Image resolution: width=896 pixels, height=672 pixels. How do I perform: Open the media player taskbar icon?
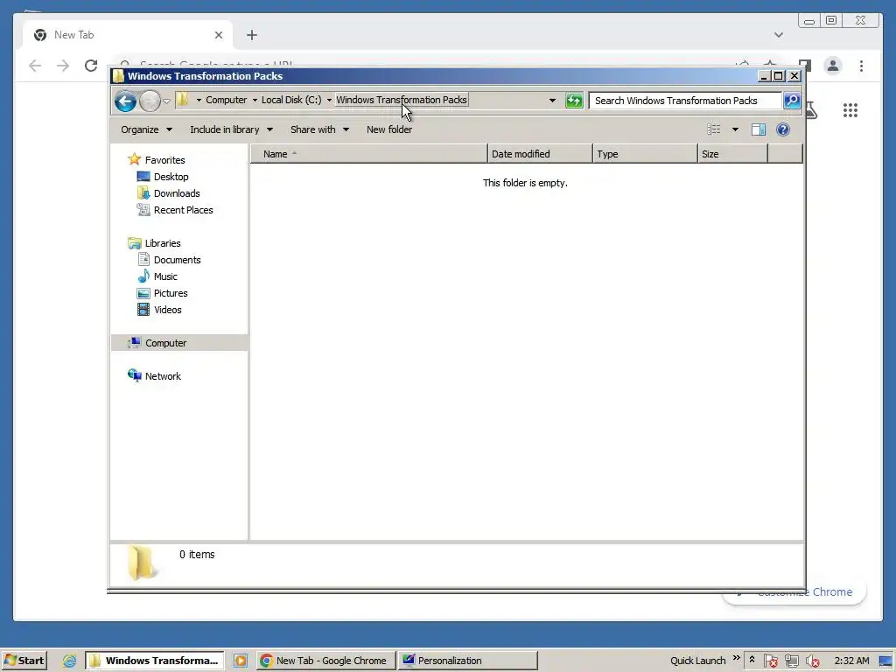pyautogui.click(x=241, y=661)
